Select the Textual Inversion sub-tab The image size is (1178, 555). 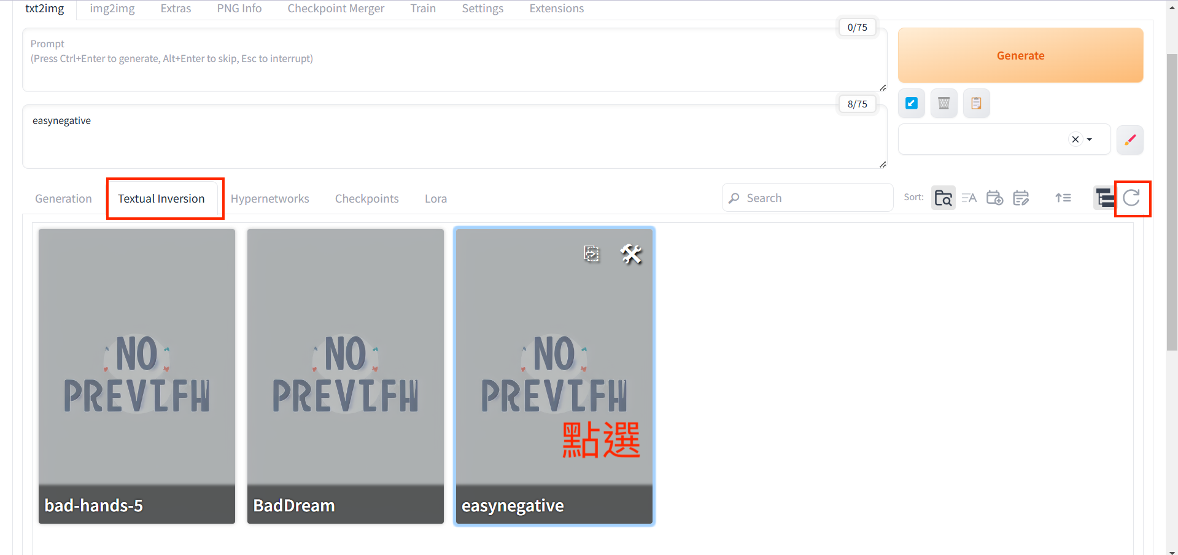coord(161,198)
